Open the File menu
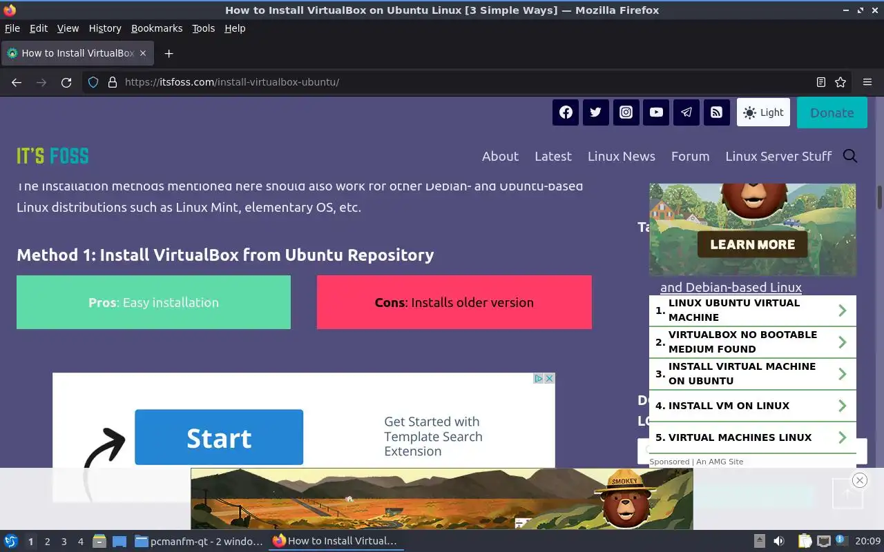 (x=12, y=28)
